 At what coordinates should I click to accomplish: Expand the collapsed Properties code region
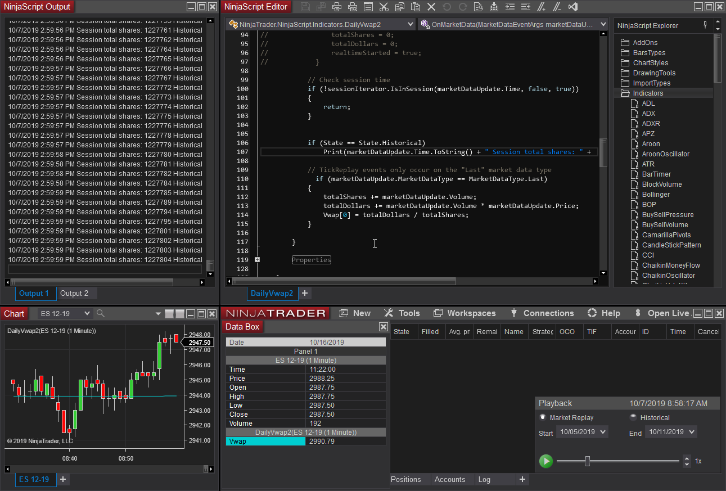click(257, 260)
